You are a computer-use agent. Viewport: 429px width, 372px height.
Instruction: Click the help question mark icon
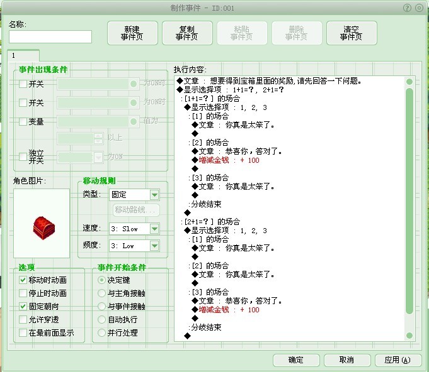coord(407,8)
